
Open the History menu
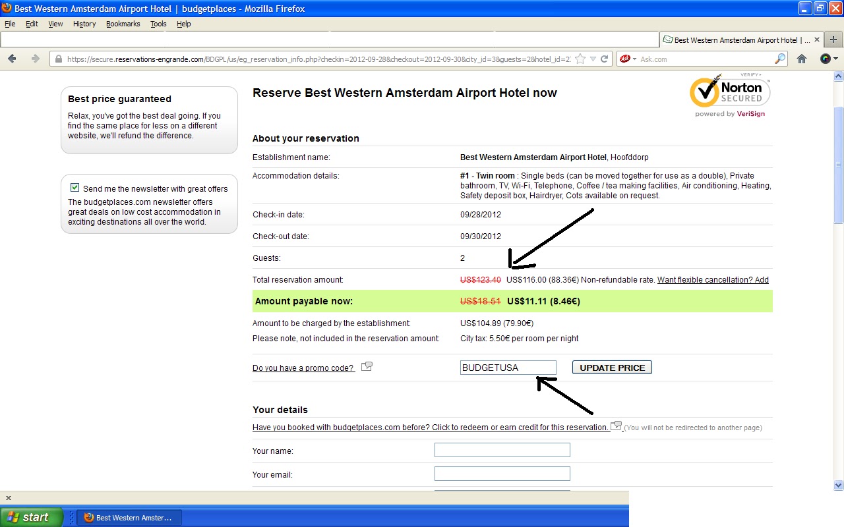(x=84, y=24)
